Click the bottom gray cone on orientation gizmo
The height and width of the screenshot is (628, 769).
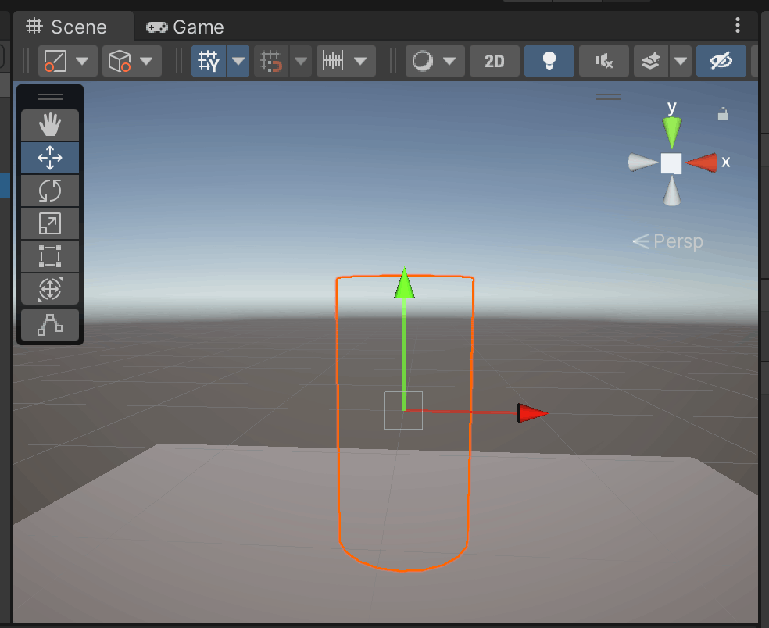click(672, 191)
